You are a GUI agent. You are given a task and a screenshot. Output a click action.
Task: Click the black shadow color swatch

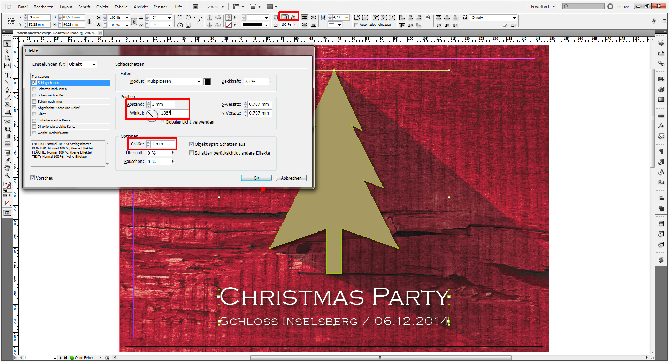click(x=207, y=81)
